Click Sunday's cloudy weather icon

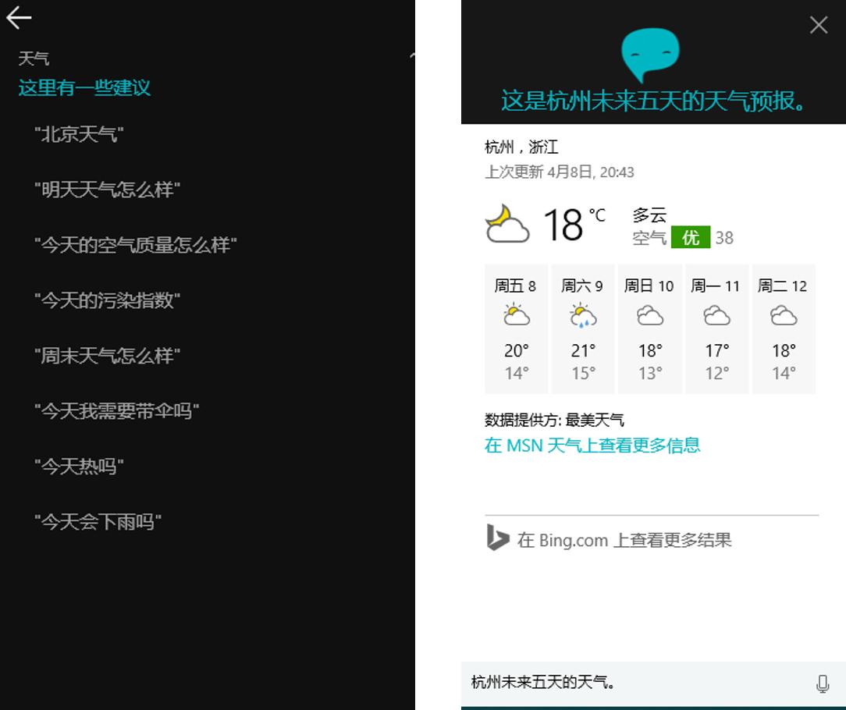[650, 315]
